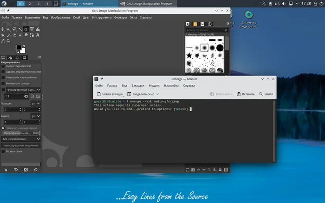Click the black foreground color swatch

19,47
